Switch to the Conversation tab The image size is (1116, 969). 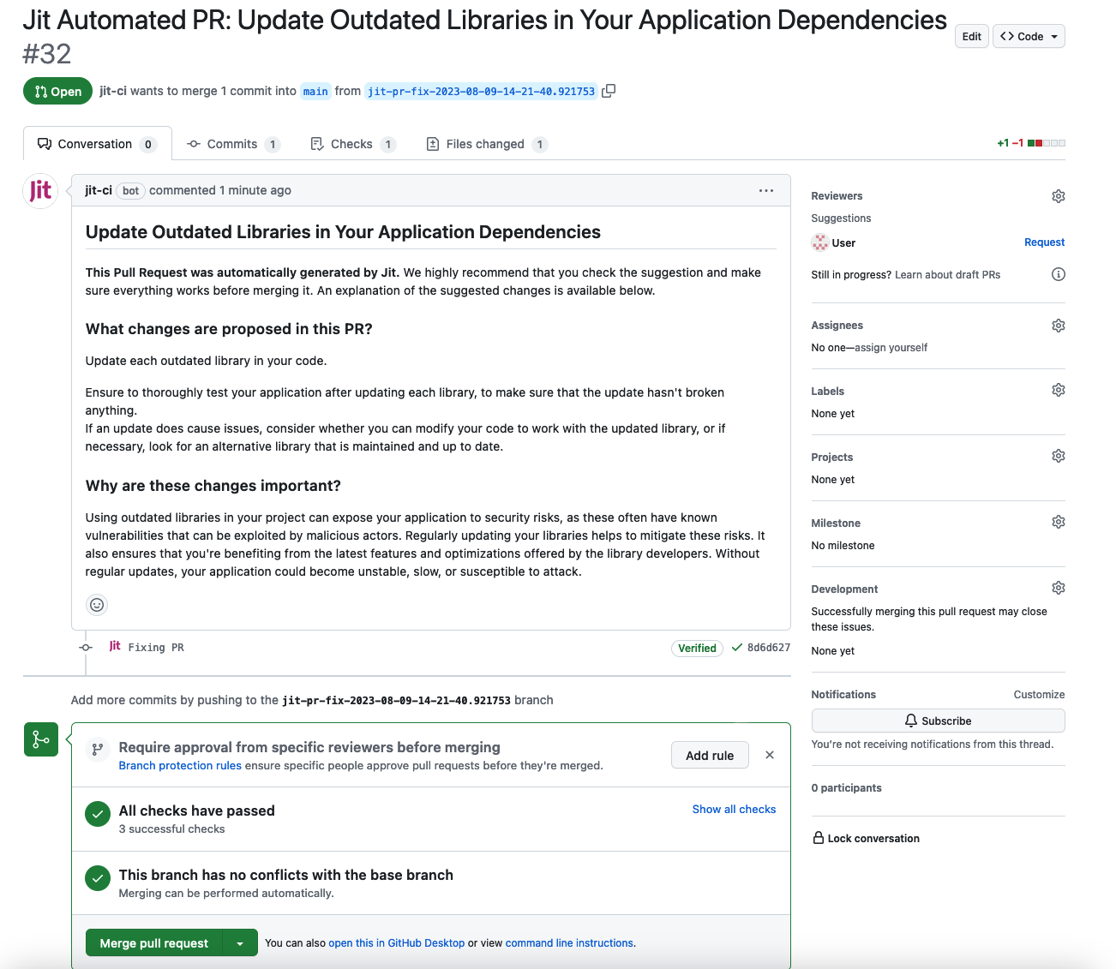pyautogui.click(x=97, y=144)
